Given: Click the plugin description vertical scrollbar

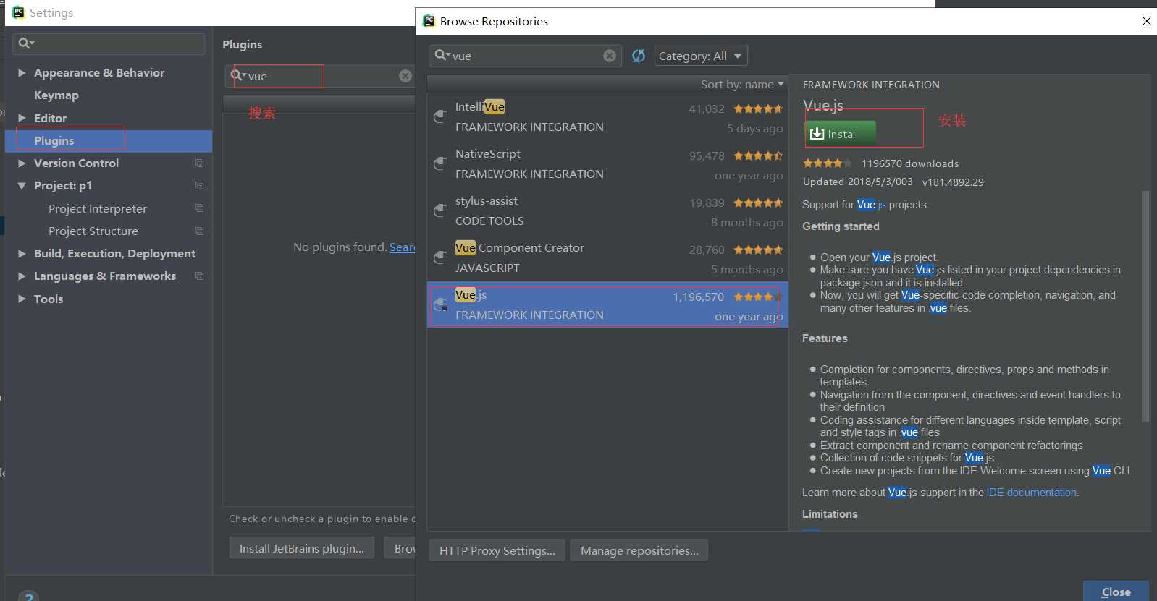Looking at the screenshot, I should coord(1145,305).
